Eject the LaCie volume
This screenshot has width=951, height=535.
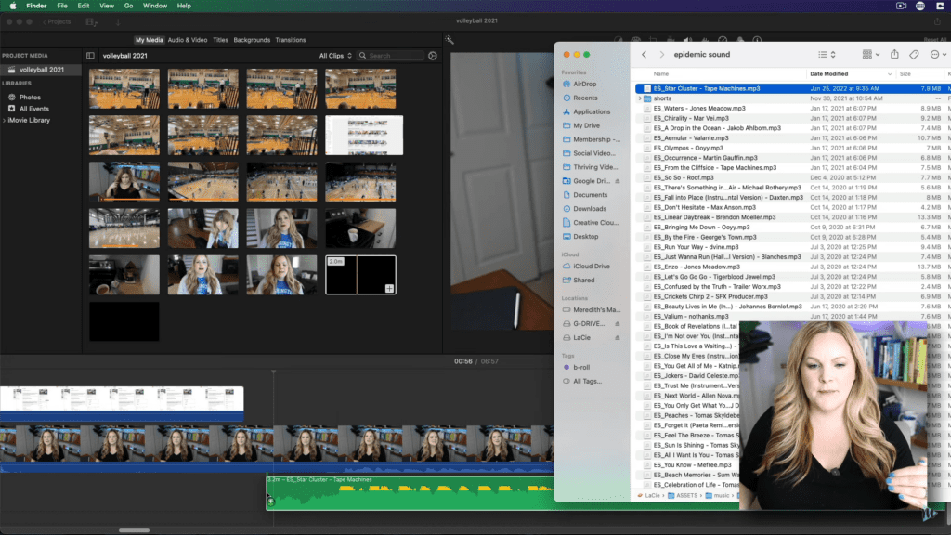618,338
